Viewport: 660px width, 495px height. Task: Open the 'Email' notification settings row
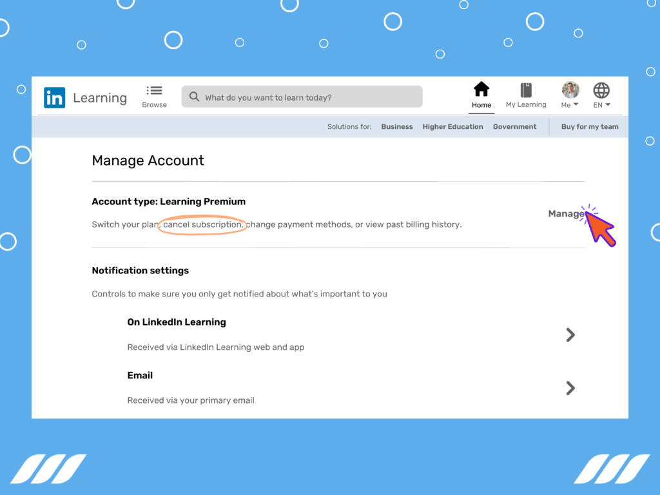[x=351, y=387]
